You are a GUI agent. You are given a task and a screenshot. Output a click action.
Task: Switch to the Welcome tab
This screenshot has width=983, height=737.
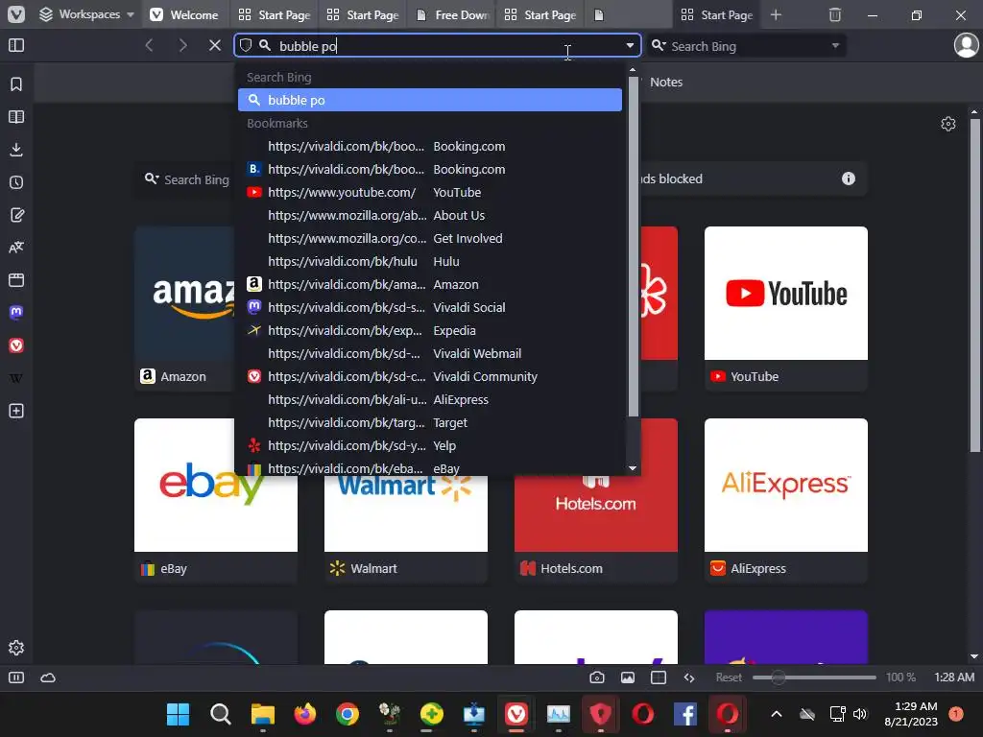coord(185,15)
